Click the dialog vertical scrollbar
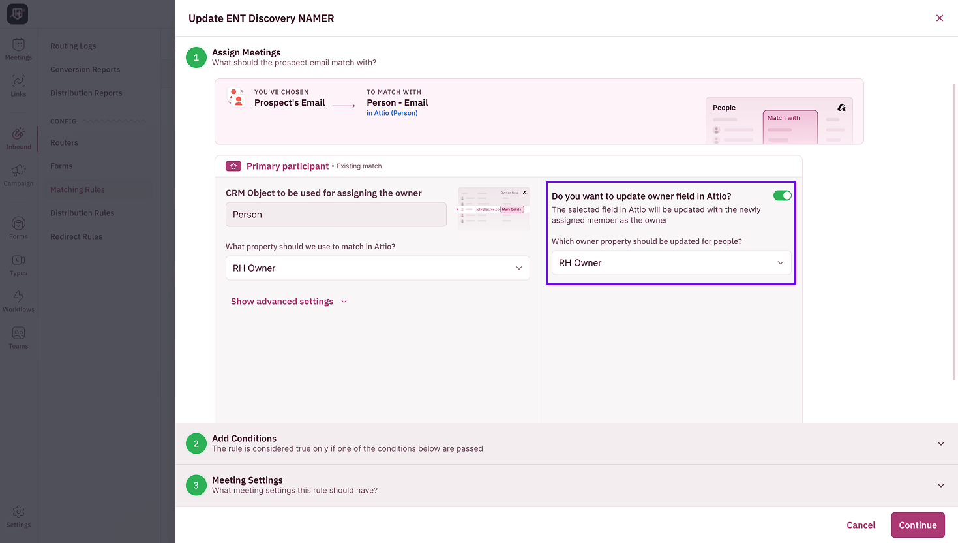Viewport: 958px width, 543px height. click(x=954, y=232)
